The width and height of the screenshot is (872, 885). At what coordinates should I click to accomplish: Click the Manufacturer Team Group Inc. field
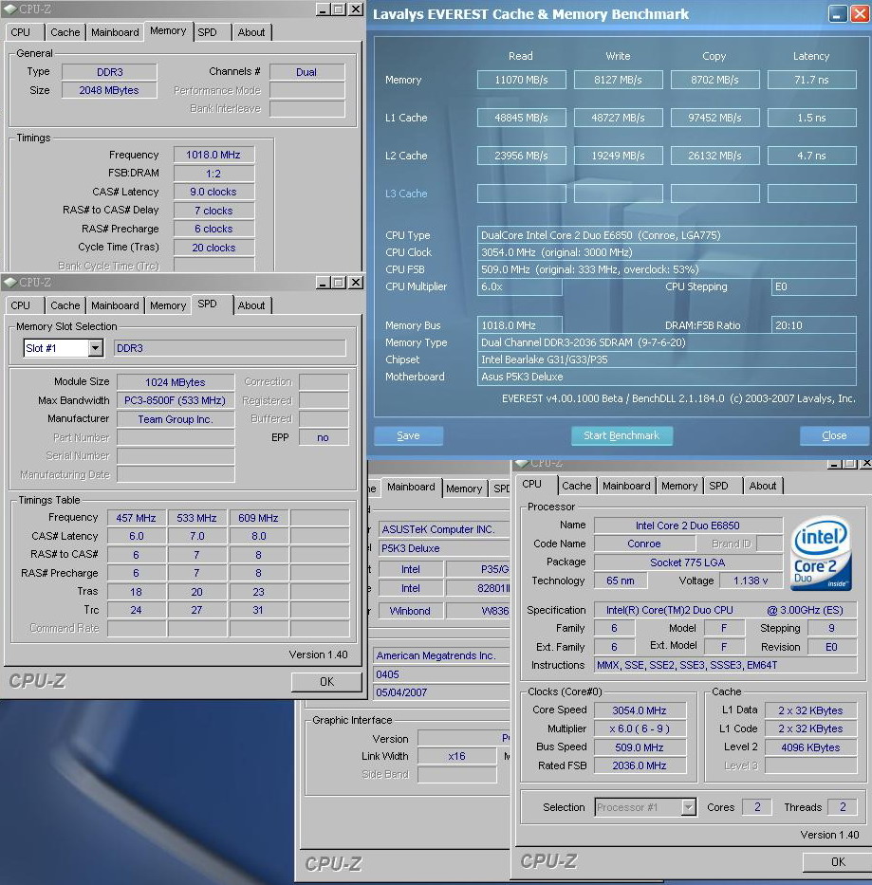pos(176,419)
